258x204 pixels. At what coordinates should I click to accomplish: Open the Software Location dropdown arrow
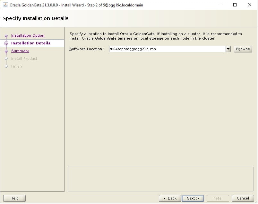[x=228, y=49]
